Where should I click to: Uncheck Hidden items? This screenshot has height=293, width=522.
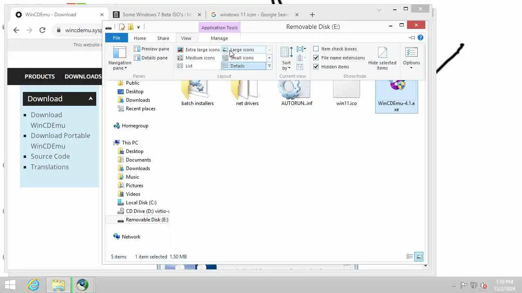[x=331, y=67]
